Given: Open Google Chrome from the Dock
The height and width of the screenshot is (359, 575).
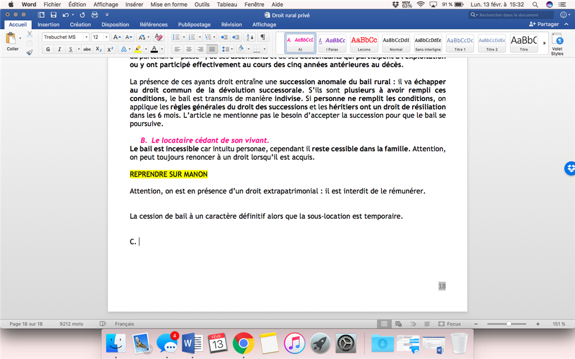Looking at the screenshot, I should 243,344.
